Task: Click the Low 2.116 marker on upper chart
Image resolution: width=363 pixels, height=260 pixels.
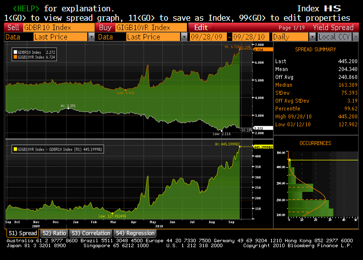Action: pyautogui.click(x=222, y=133)
